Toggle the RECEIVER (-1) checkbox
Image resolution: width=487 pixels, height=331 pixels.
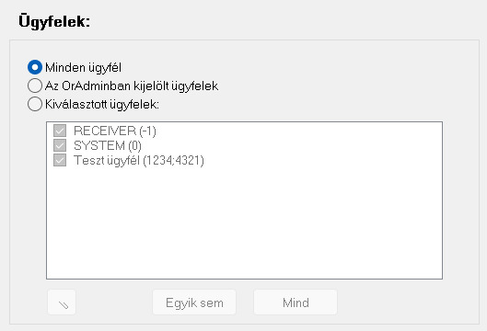(x=60, y=131)
